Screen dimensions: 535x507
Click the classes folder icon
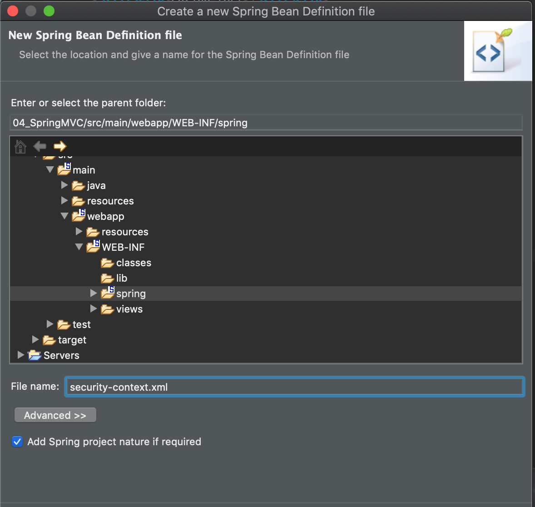pyautogui.click(x=108, y=263)
